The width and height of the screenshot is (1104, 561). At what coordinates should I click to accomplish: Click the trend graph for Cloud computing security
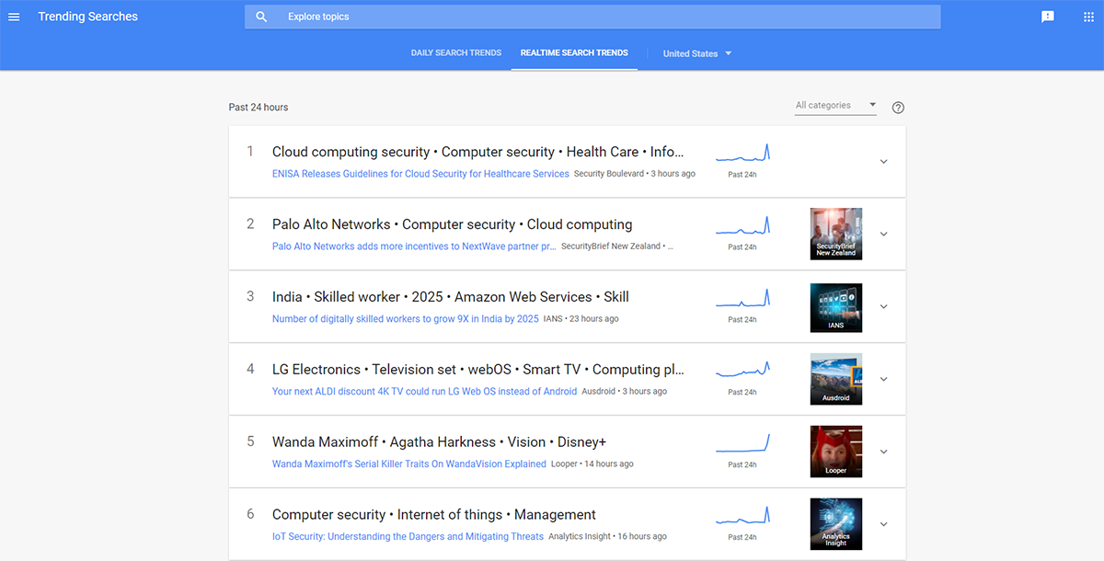click(x=742, y=154)
